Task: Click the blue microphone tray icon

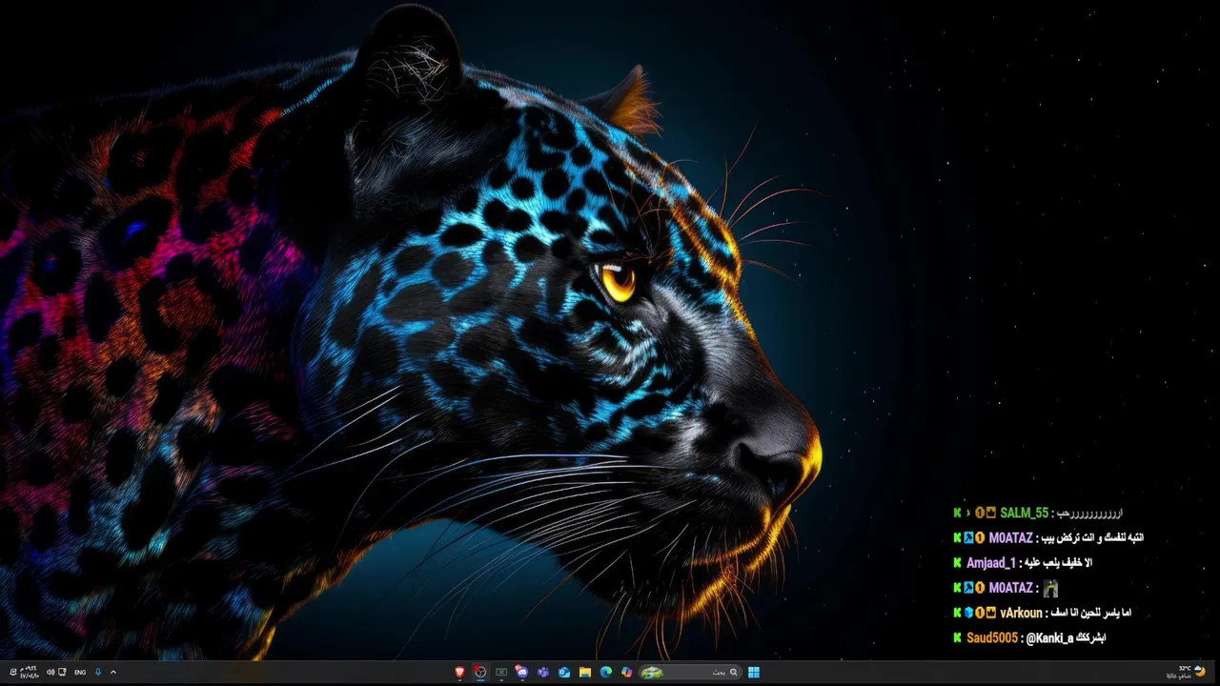Action: click(98, 672)
